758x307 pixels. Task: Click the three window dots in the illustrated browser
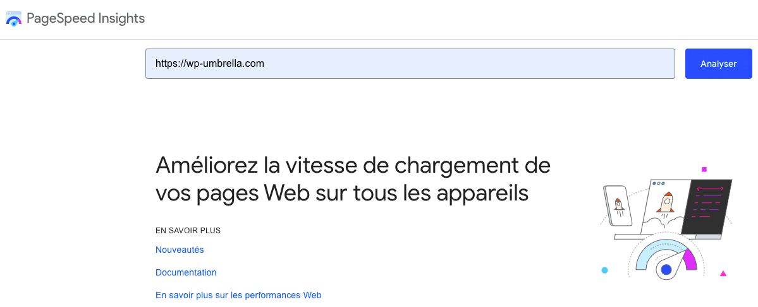658,183
